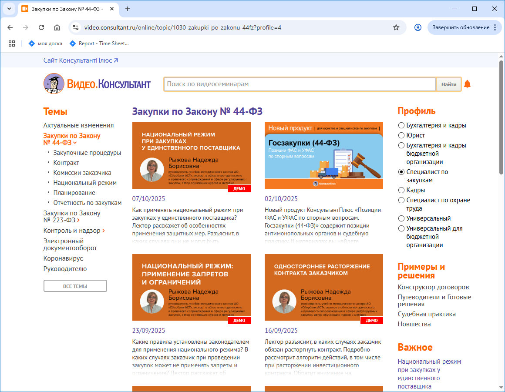The height and width of the screenshot is (392, 505).
Task: Open Актуальные изменения topic
Action: coord(78,125)
